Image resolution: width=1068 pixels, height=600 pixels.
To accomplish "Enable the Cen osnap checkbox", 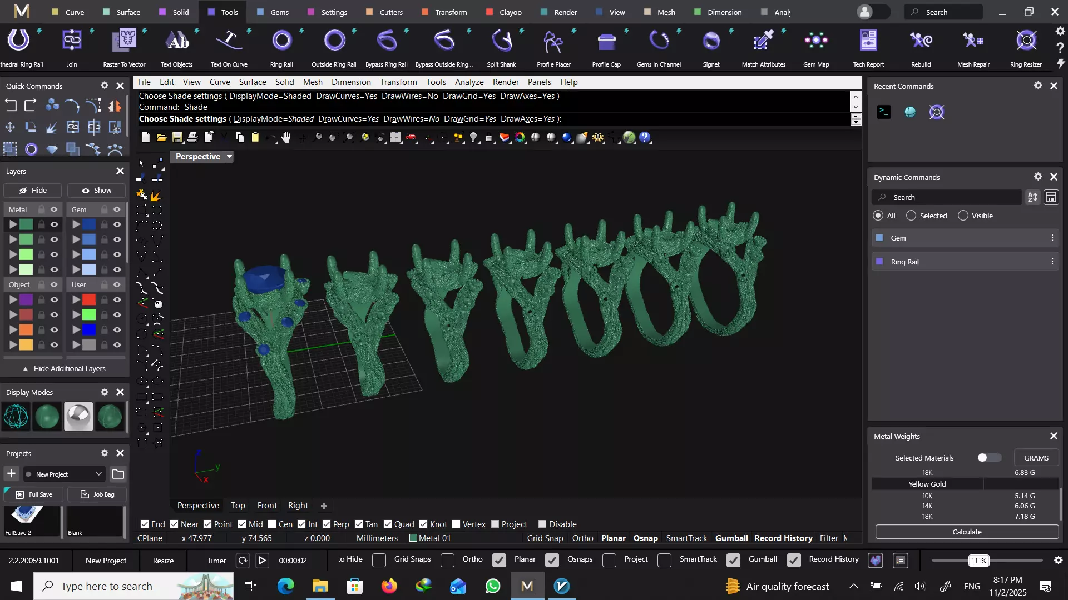I will click(272, 524).
